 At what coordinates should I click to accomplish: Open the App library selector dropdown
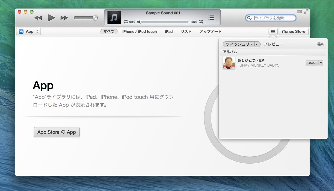29,32
